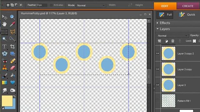Switch to the CREATE tab
This screenshot has height=112, width=200.
[188, 6]
